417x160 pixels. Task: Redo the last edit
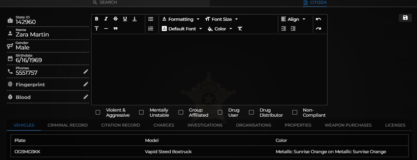click(x=318, y=29)
